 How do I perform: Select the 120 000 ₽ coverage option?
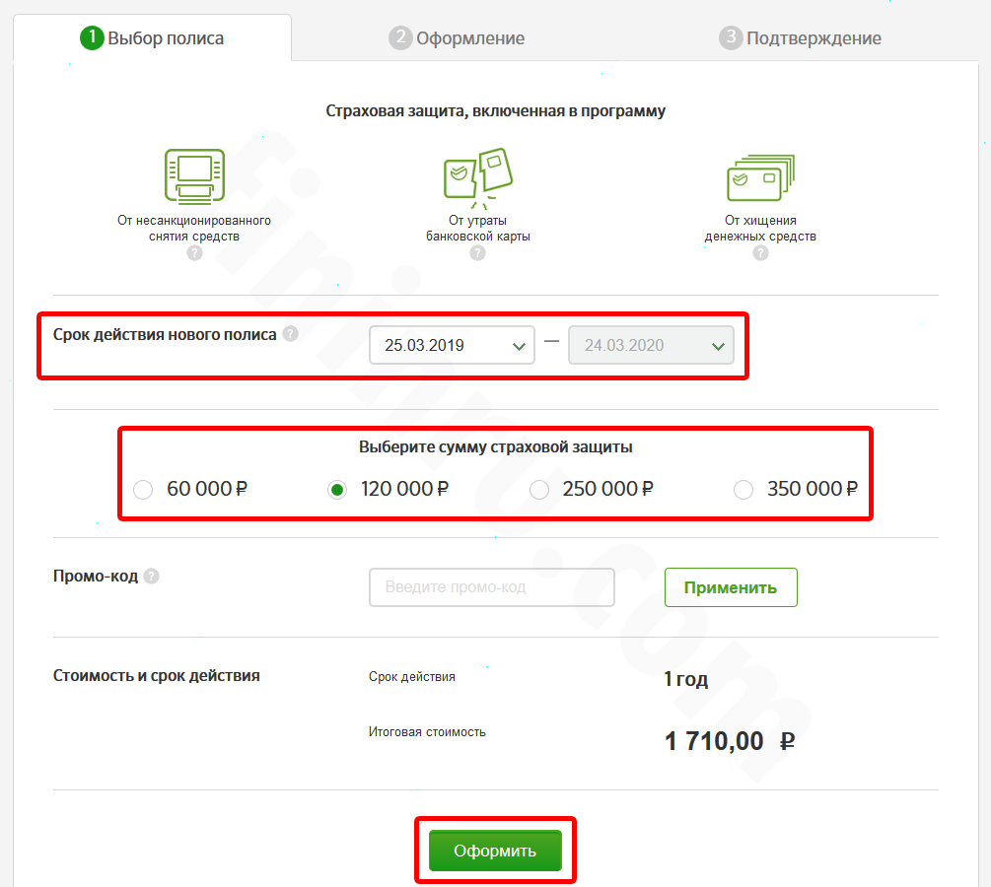[x=337, y=490]
